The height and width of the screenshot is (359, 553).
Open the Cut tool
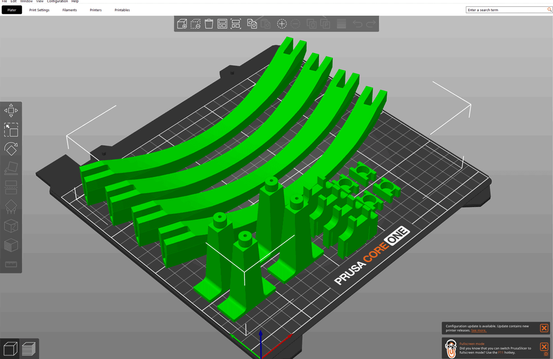11,187
